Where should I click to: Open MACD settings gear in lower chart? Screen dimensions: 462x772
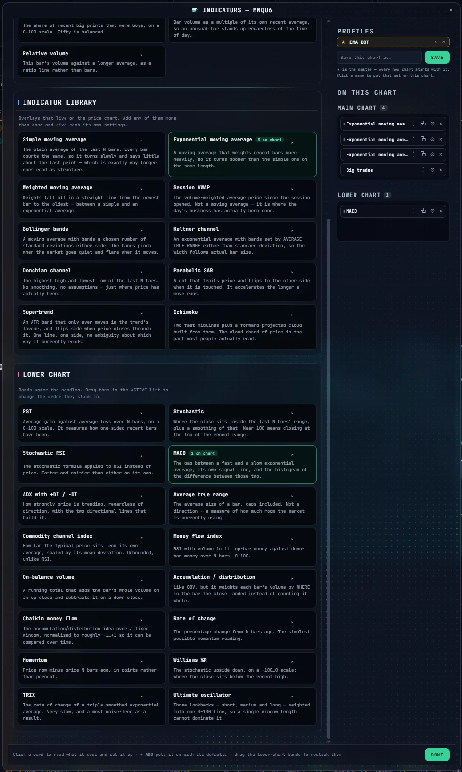coord(432,211)
